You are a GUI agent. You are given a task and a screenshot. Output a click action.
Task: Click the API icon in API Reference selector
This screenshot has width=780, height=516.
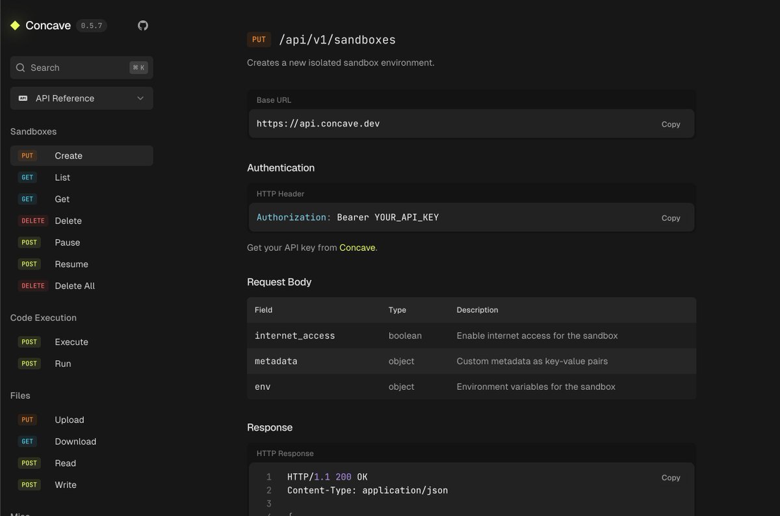(x=23, y=98)
